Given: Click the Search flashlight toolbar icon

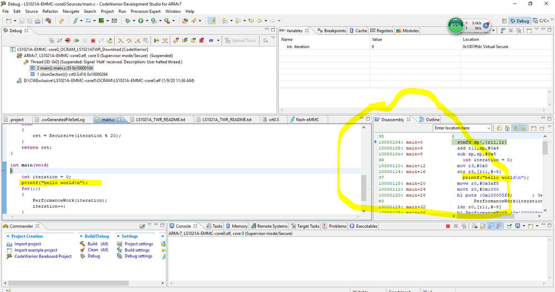Looking at the screenshot, I should (x=193, y=21).
